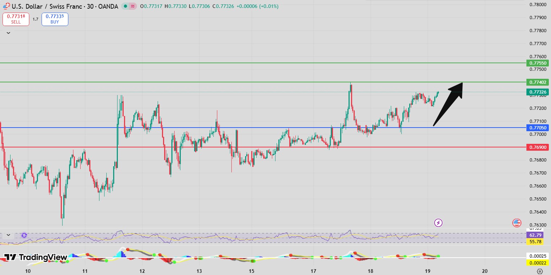This screenshot has width=551, height=275.
Task: Click the green market status dot
Action: pos(125,7)
